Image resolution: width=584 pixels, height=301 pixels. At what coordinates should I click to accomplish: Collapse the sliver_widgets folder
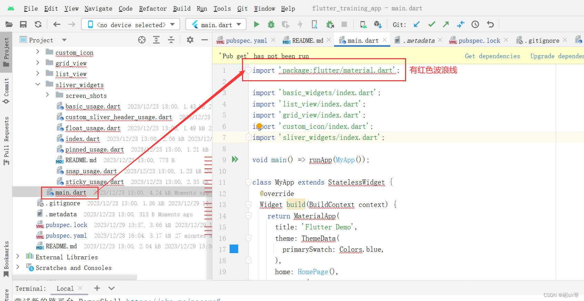(x=38, y=84)
